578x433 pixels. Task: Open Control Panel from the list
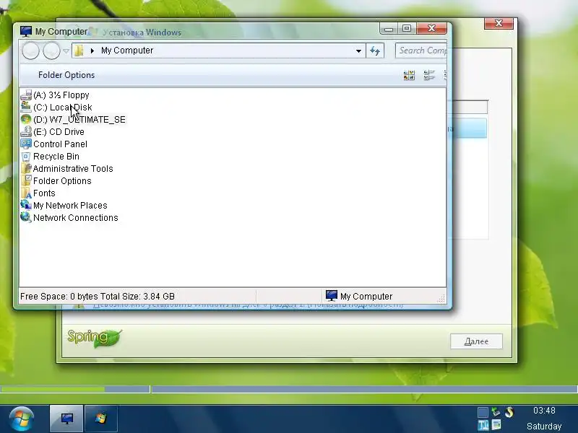(53, 144)
